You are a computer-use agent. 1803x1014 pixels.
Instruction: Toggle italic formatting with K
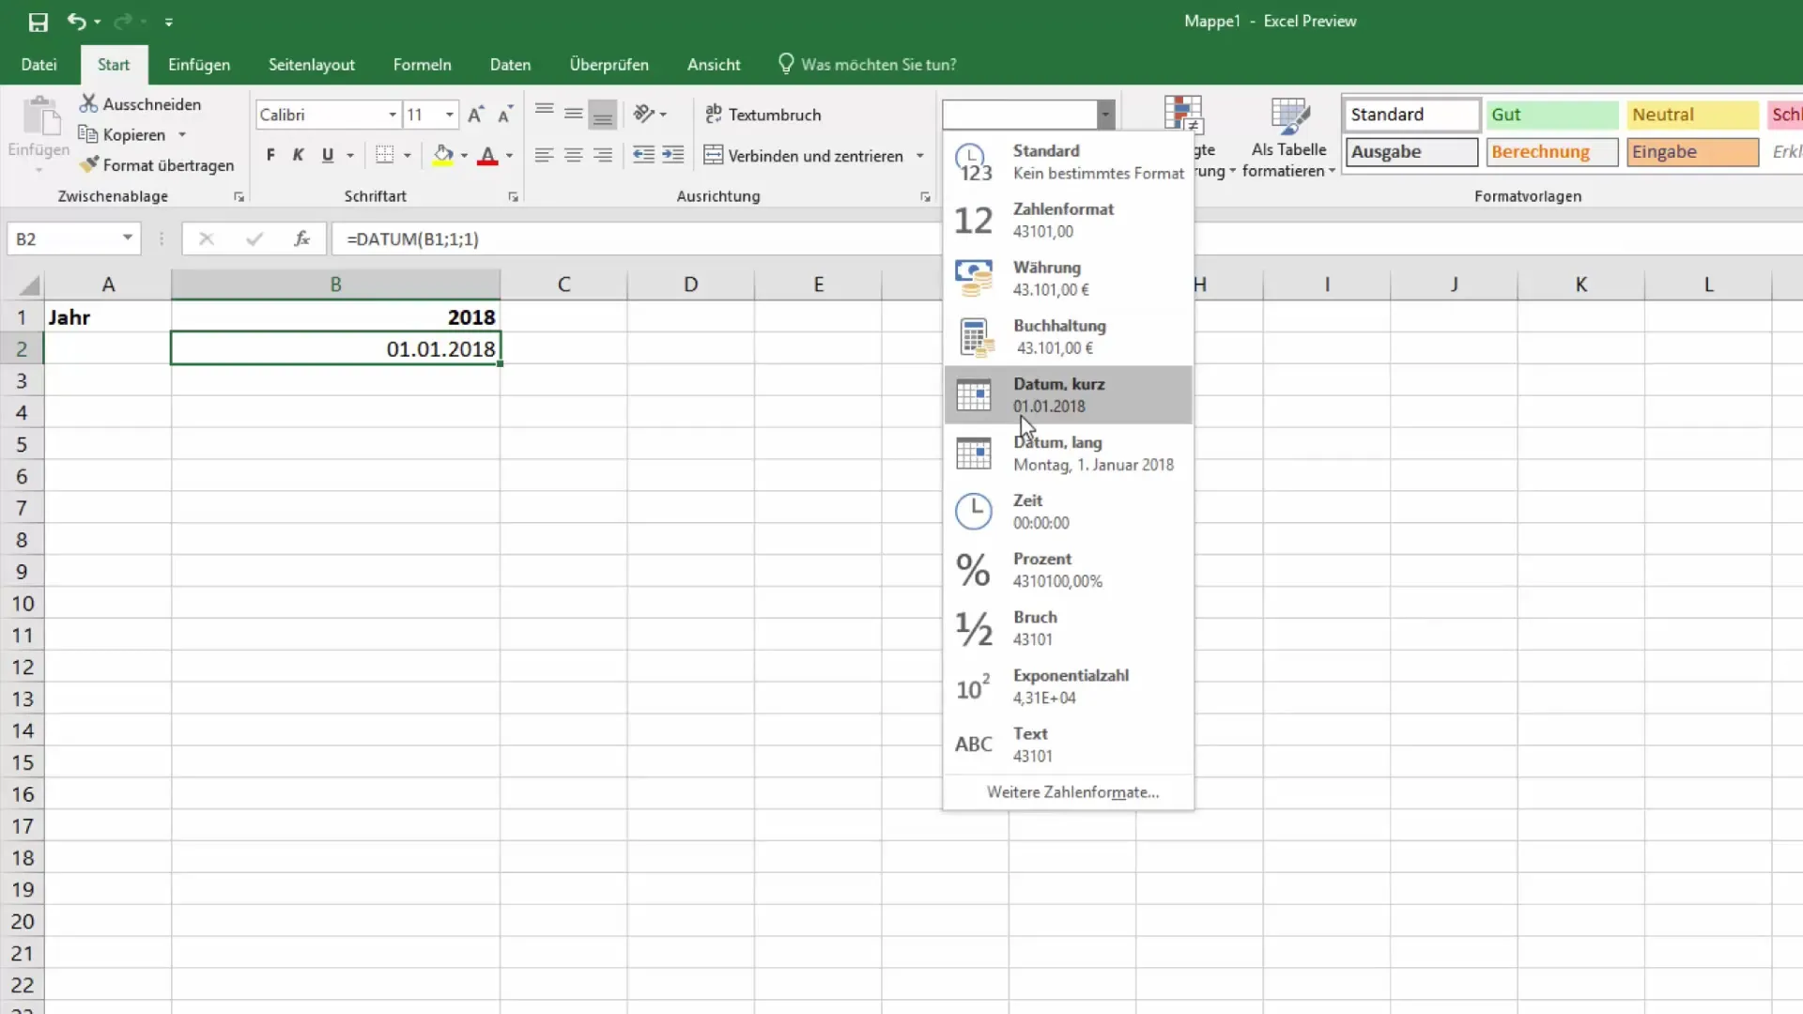click(299, 155)
